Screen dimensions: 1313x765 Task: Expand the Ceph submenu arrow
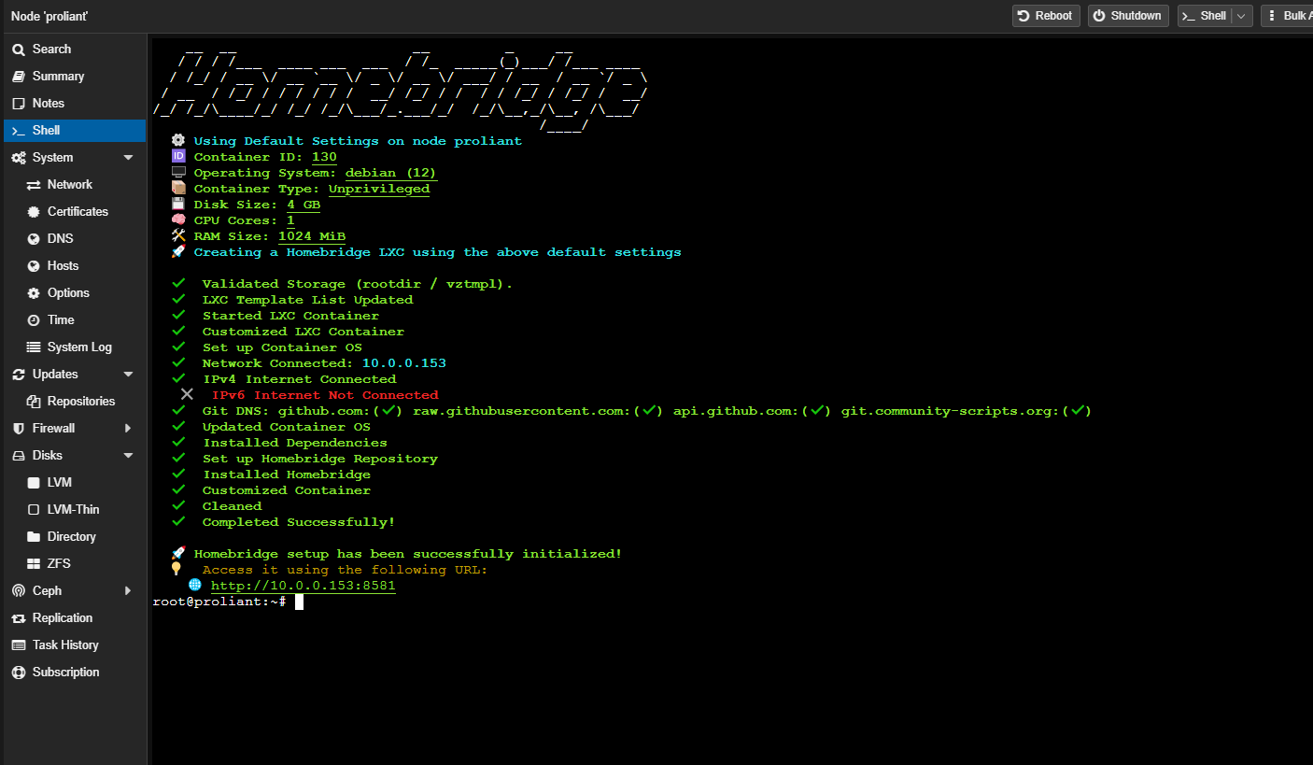pyautogui.click(x=128, y=591)
